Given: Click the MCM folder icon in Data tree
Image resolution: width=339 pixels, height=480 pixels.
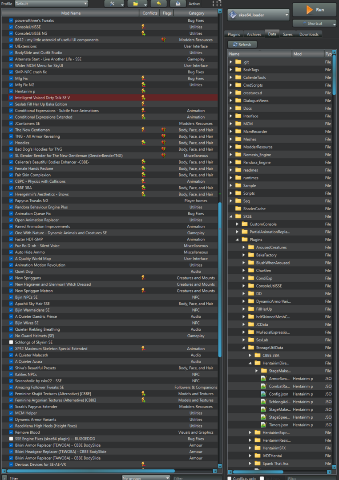Looking at the screenshot, I should (238, 124).
